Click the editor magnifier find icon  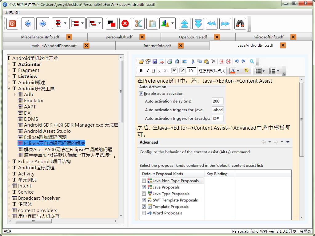[x=252, y=61]
